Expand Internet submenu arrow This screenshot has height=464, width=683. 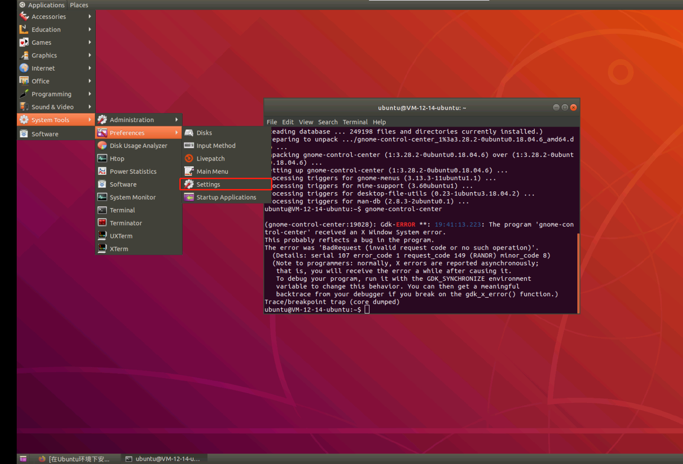(x=90, y=68)
